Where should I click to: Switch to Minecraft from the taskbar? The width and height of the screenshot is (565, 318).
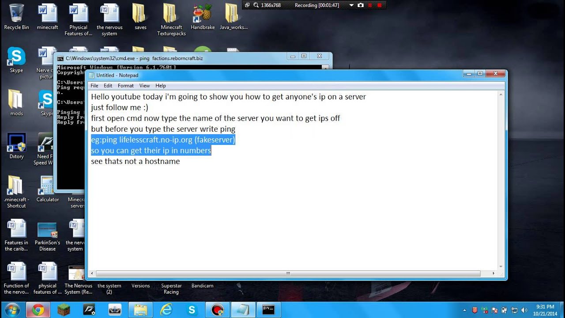(64, 310)
